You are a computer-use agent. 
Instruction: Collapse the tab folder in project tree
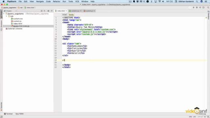(x=7, y=16)
